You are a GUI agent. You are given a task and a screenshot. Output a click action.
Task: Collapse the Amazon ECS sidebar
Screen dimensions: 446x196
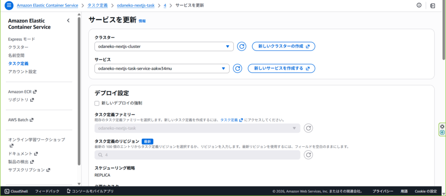[x=68, y=20]
